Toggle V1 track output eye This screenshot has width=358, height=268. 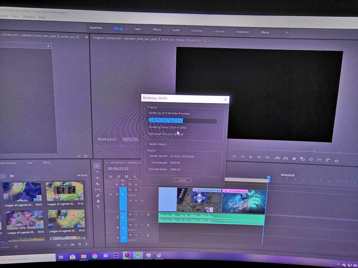(136, 189)
